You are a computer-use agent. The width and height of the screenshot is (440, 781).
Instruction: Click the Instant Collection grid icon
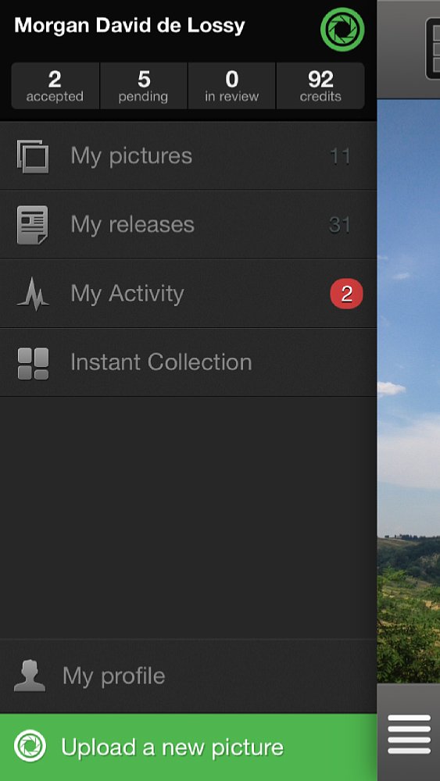[x=33, y=363]
